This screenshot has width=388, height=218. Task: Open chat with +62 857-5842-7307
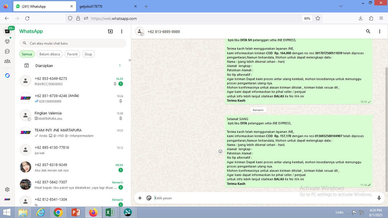pos(73,185)
